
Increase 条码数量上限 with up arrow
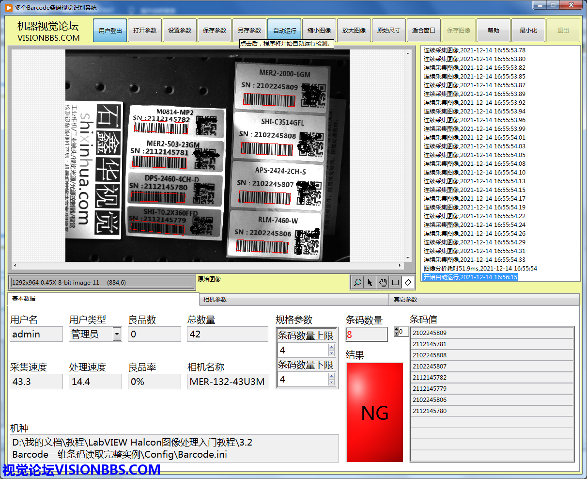(332, 347)
